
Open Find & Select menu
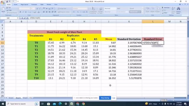178,10
